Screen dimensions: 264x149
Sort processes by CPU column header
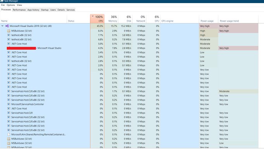pyautogui.click(x=97, y=19)
